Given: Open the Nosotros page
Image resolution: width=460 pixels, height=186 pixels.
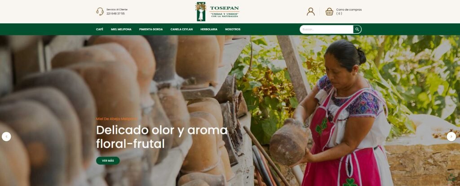Looking at the screenshot, I should point(233,29).
